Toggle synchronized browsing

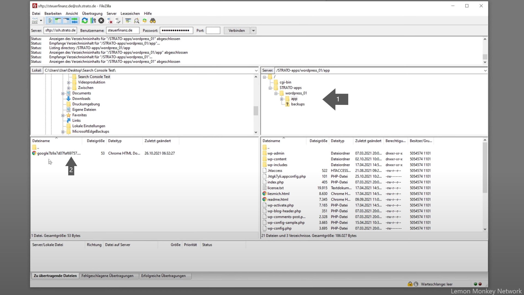pyautogui.click(x=145, y=20)
